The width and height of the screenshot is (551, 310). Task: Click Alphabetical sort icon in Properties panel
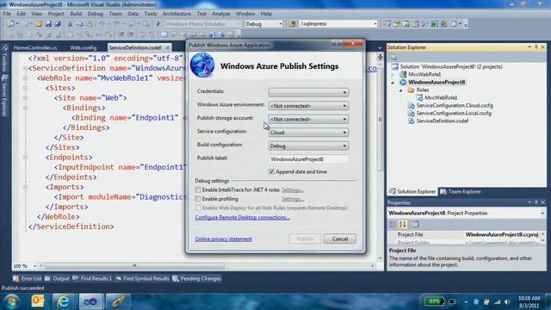403,224
